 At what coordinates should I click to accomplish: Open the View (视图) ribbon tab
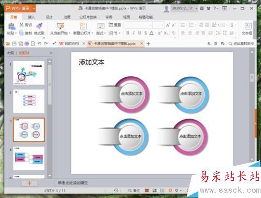(126, 17)
